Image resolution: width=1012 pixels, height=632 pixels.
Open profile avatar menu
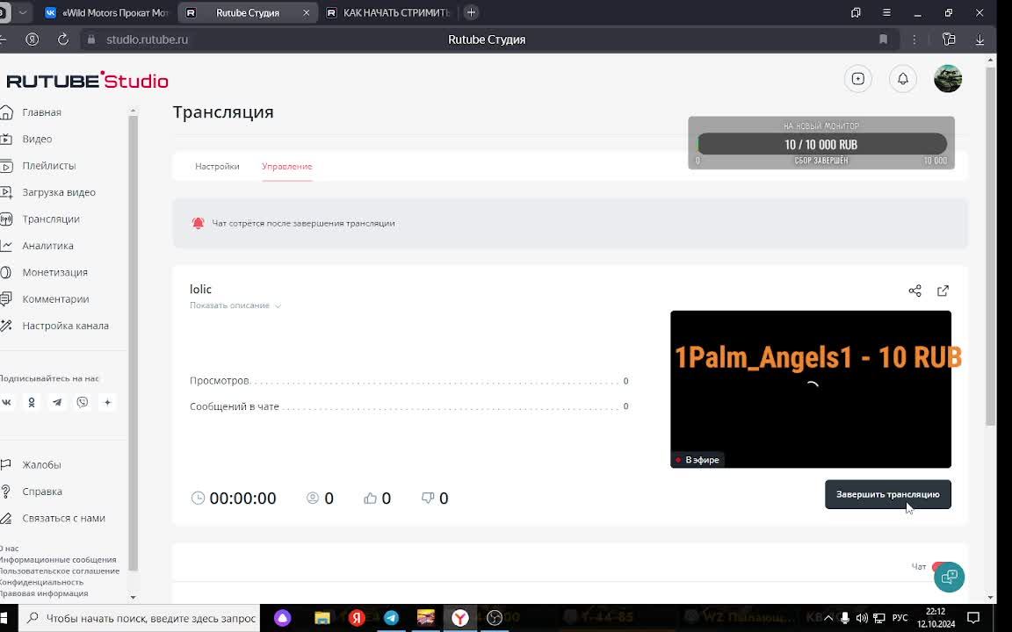pos(948,79)
